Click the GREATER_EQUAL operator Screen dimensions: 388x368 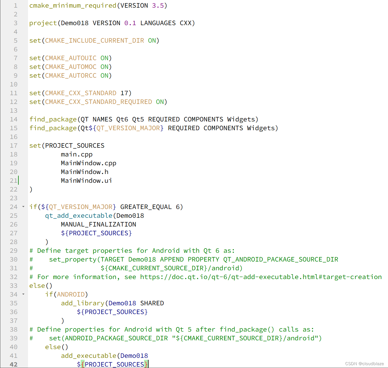(x=146, y=207)
